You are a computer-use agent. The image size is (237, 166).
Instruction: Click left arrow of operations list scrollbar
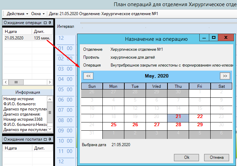6,82
